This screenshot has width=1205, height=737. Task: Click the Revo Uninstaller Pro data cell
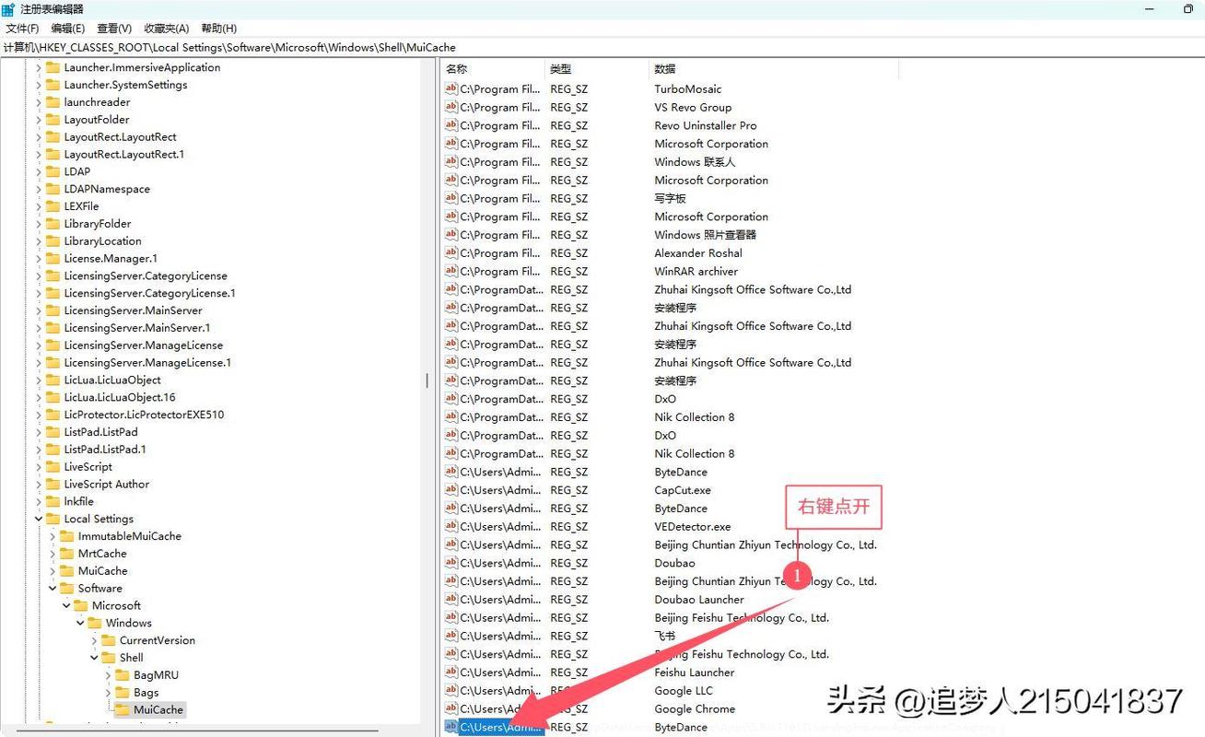point(706,125)
